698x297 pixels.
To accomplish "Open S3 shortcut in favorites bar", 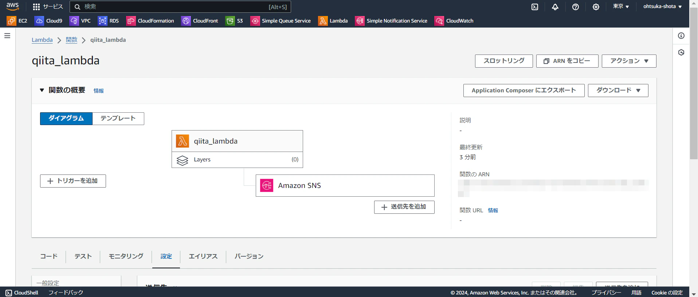I will (234, 21).
